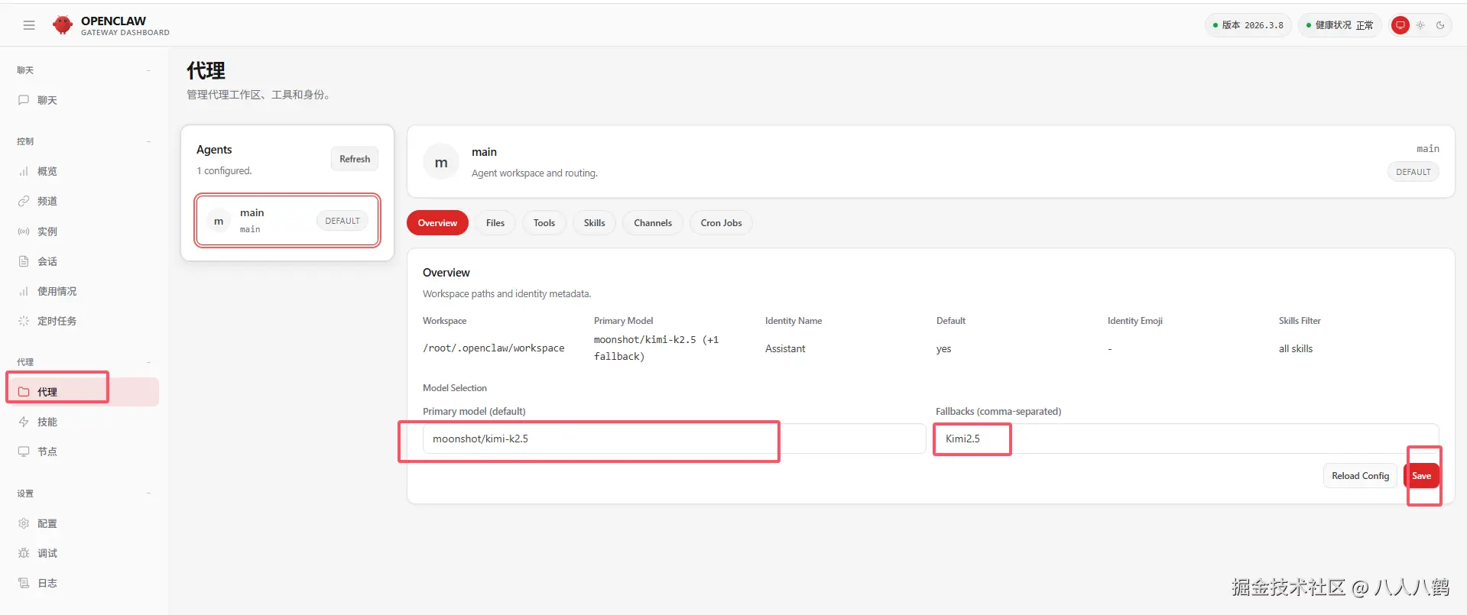Switch to the Cron Jobs tab
1467x615 pixels.
tap(721, 223)
